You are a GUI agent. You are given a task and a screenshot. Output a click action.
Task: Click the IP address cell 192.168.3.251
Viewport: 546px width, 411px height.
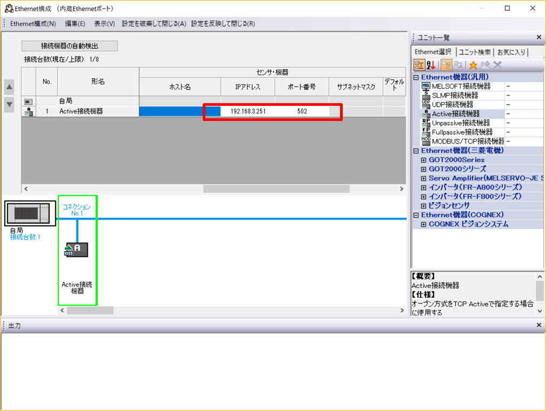[x=248, y=111]
